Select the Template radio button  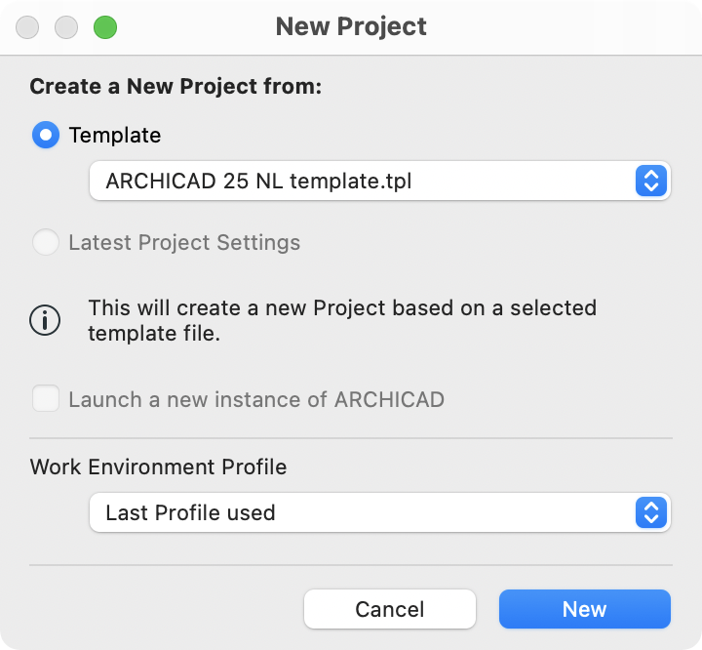[x=46, y=135]
